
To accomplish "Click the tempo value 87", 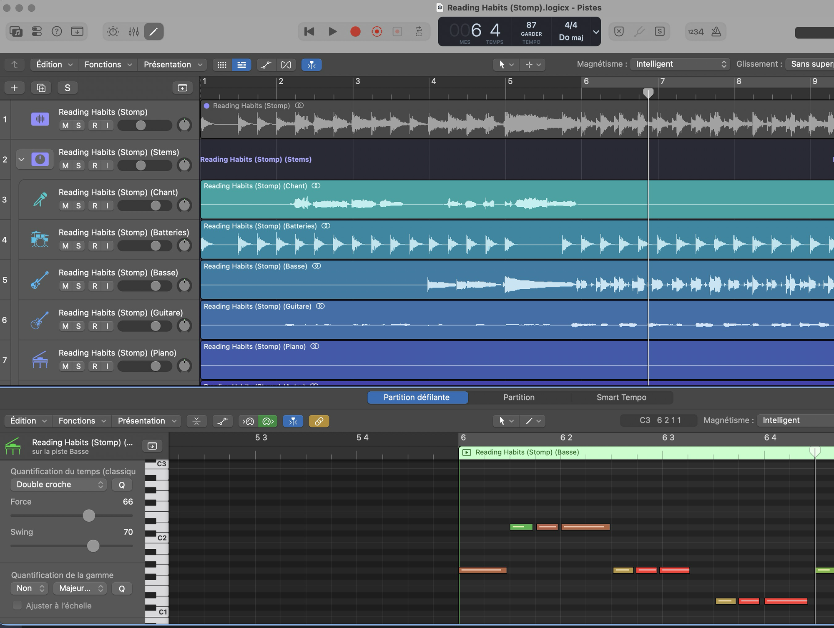I will 531,25.
